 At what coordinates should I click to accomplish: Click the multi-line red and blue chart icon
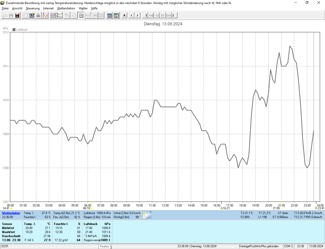point(53,15)
